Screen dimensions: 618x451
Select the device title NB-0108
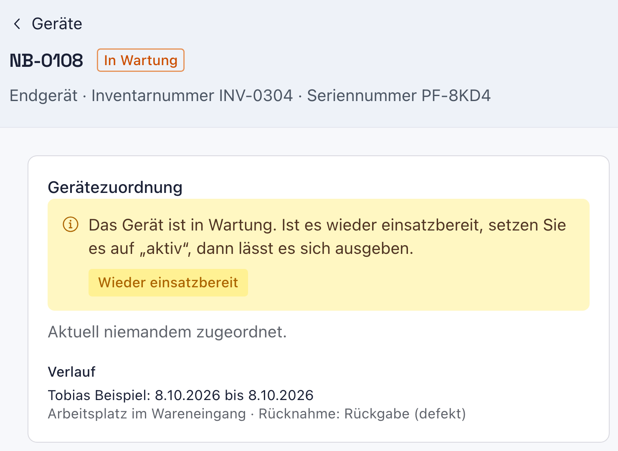pos(46,61)
